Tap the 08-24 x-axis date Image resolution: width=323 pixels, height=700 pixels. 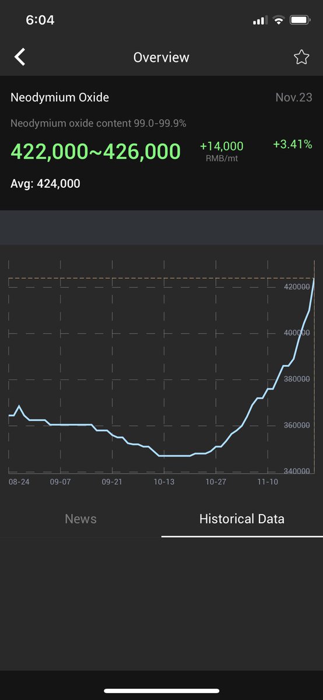(19, 482)
